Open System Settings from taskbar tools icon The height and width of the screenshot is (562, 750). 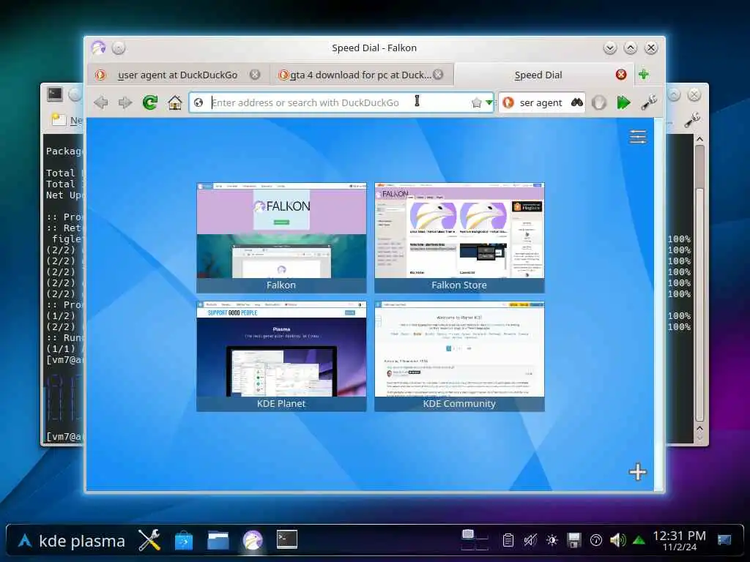click(x=149, y=541)
